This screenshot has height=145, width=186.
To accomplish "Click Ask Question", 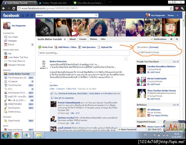I will [x=87, y=47].
